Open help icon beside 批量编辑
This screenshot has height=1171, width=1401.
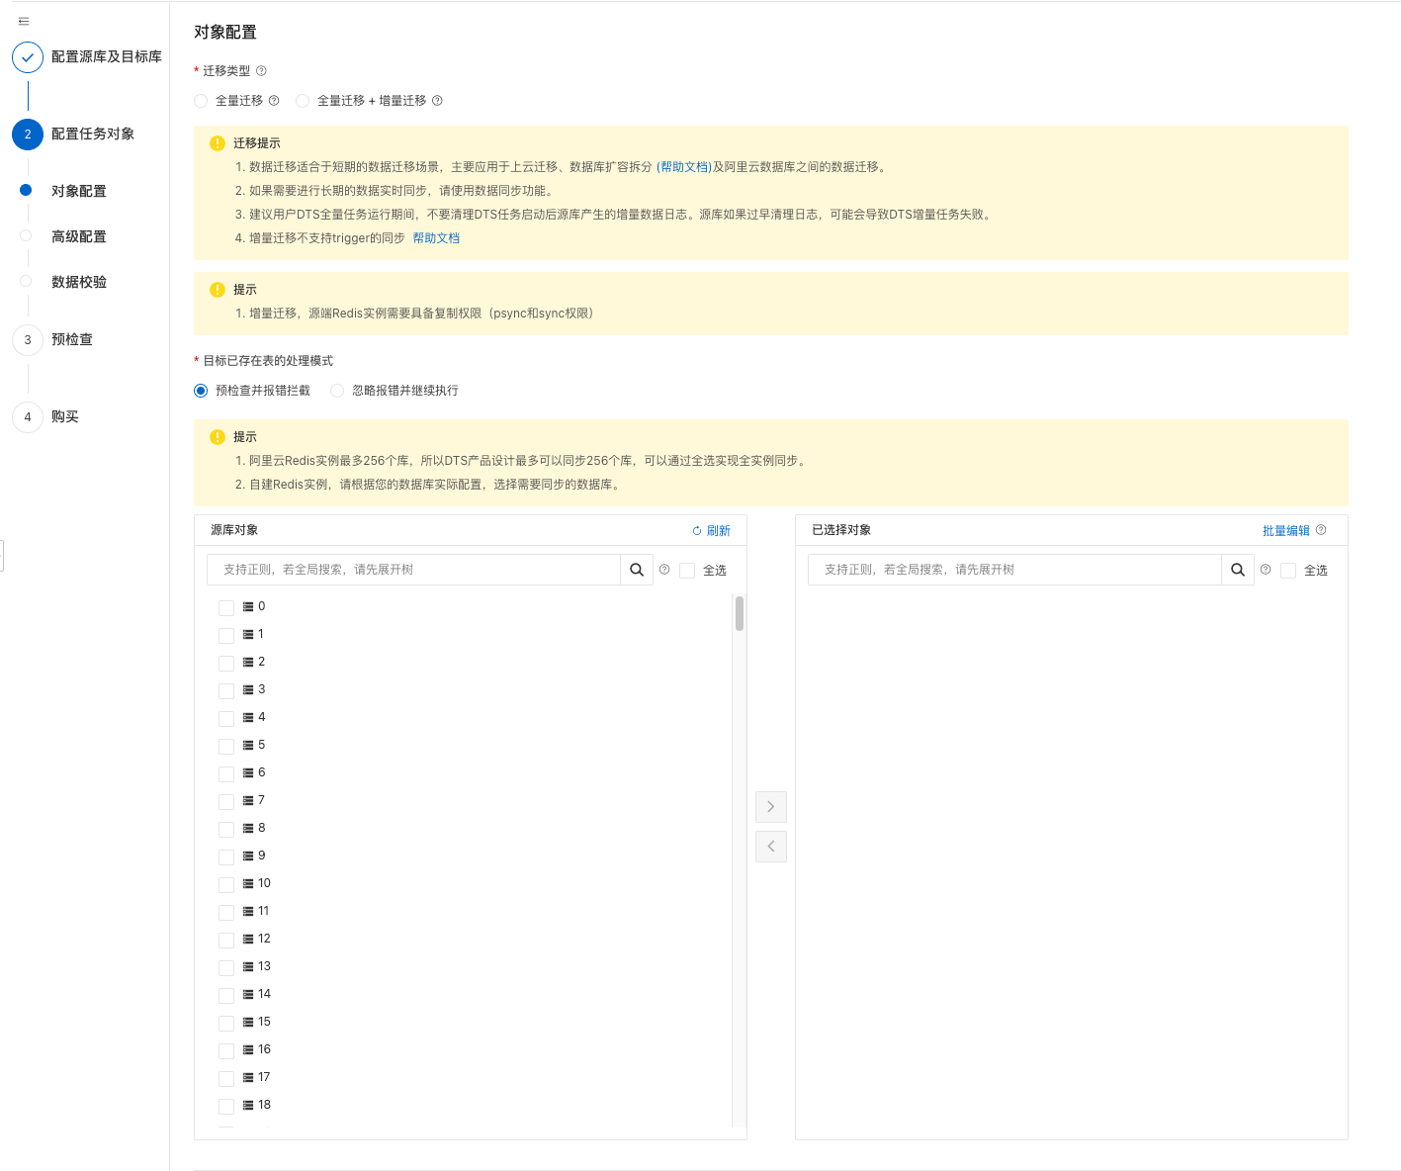(1321, 530)
